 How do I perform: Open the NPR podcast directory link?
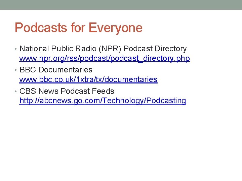tap(105, 58)
